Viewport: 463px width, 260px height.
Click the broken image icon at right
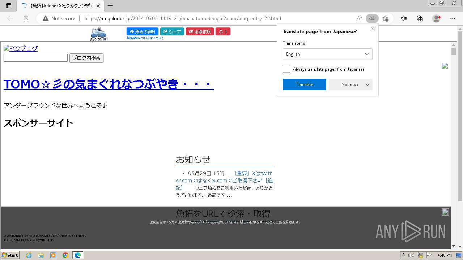(445, 66)
